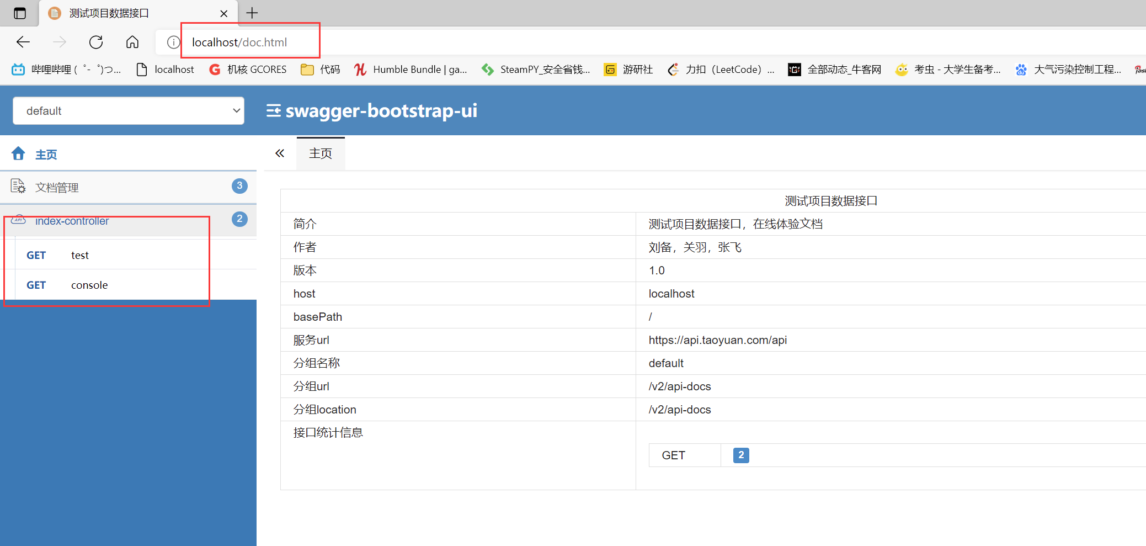Click the 简介 row label
The image size is (1146, 546).
(x=305, y=224)
